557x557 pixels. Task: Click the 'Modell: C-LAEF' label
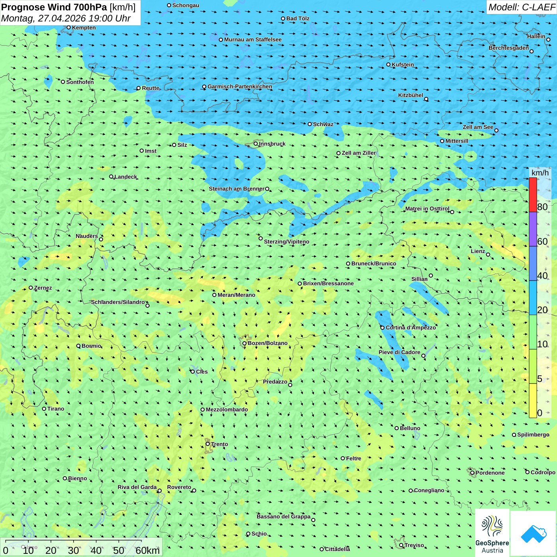point(522,7)
